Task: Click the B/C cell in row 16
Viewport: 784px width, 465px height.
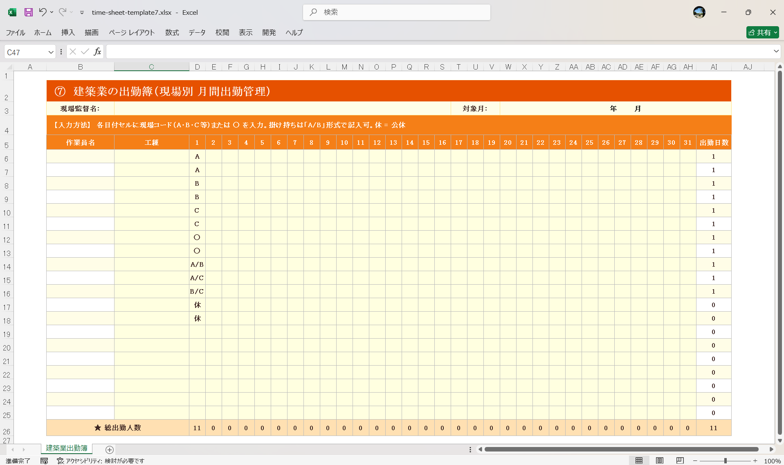Action: [x=197, y=292]
